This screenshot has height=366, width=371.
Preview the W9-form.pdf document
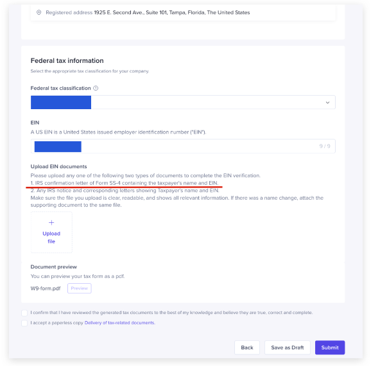tap(79, 288)
